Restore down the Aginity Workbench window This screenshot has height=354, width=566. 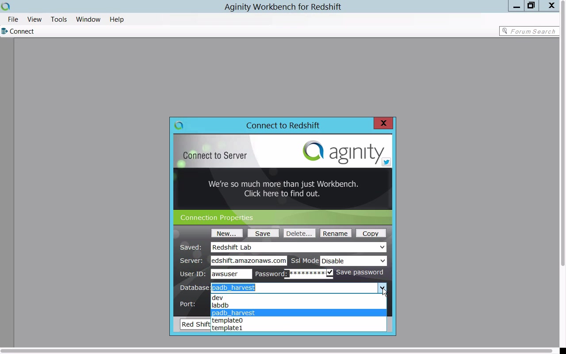[x=531, y=6]
